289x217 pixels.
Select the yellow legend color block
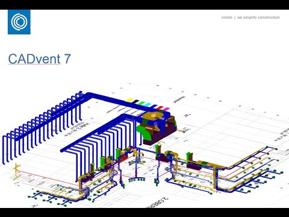point(129,100)
